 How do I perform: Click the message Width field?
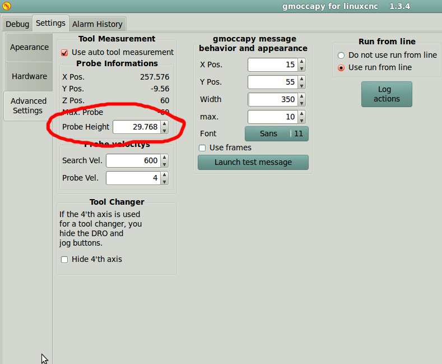click(273, 100)
